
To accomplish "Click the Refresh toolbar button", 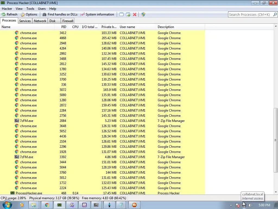I will [10, 14].
